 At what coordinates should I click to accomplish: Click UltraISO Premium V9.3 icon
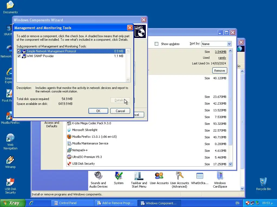pyautogui.click(x=69, y=157)
